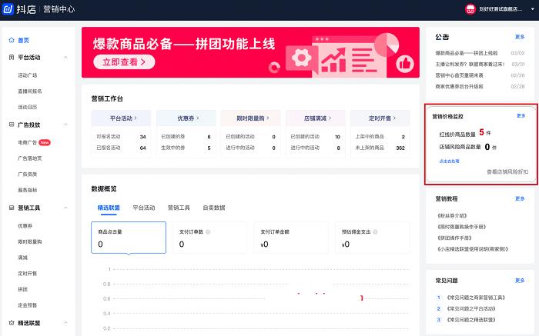Click the 点击去处理 link

449,161
